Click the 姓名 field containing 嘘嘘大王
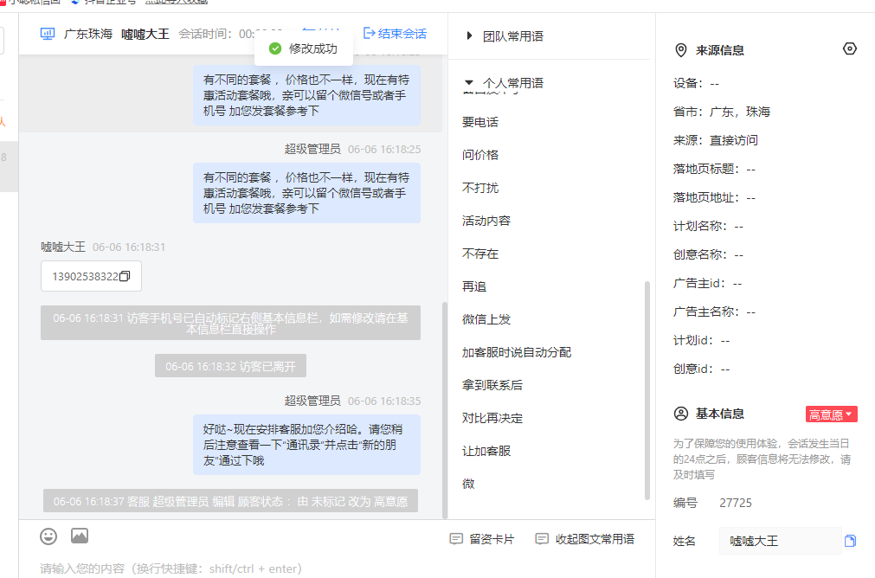The image size is (875, 578). click(x=780, y=541)
